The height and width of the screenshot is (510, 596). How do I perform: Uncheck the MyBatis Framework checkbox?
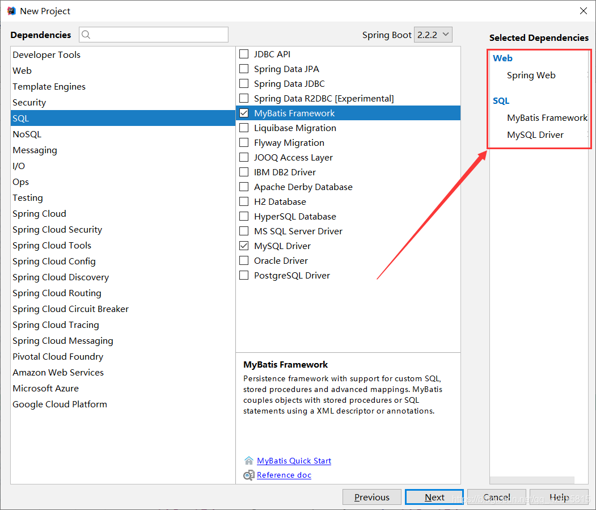click(244, 113)
